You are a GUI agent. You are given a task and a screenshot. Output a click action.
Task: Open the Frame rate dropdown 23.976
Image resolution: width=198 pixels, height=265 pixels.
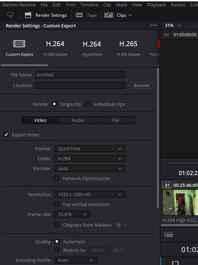pyautogui.click(x=72, y=214)
